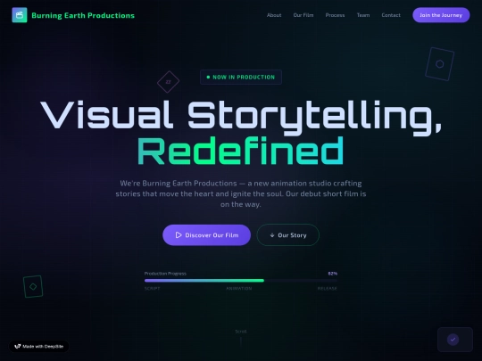Image resolution: width=482 pixels, height=361 pixels.
Task: Click the Redefined headline word
Action: tap(240, 152)
